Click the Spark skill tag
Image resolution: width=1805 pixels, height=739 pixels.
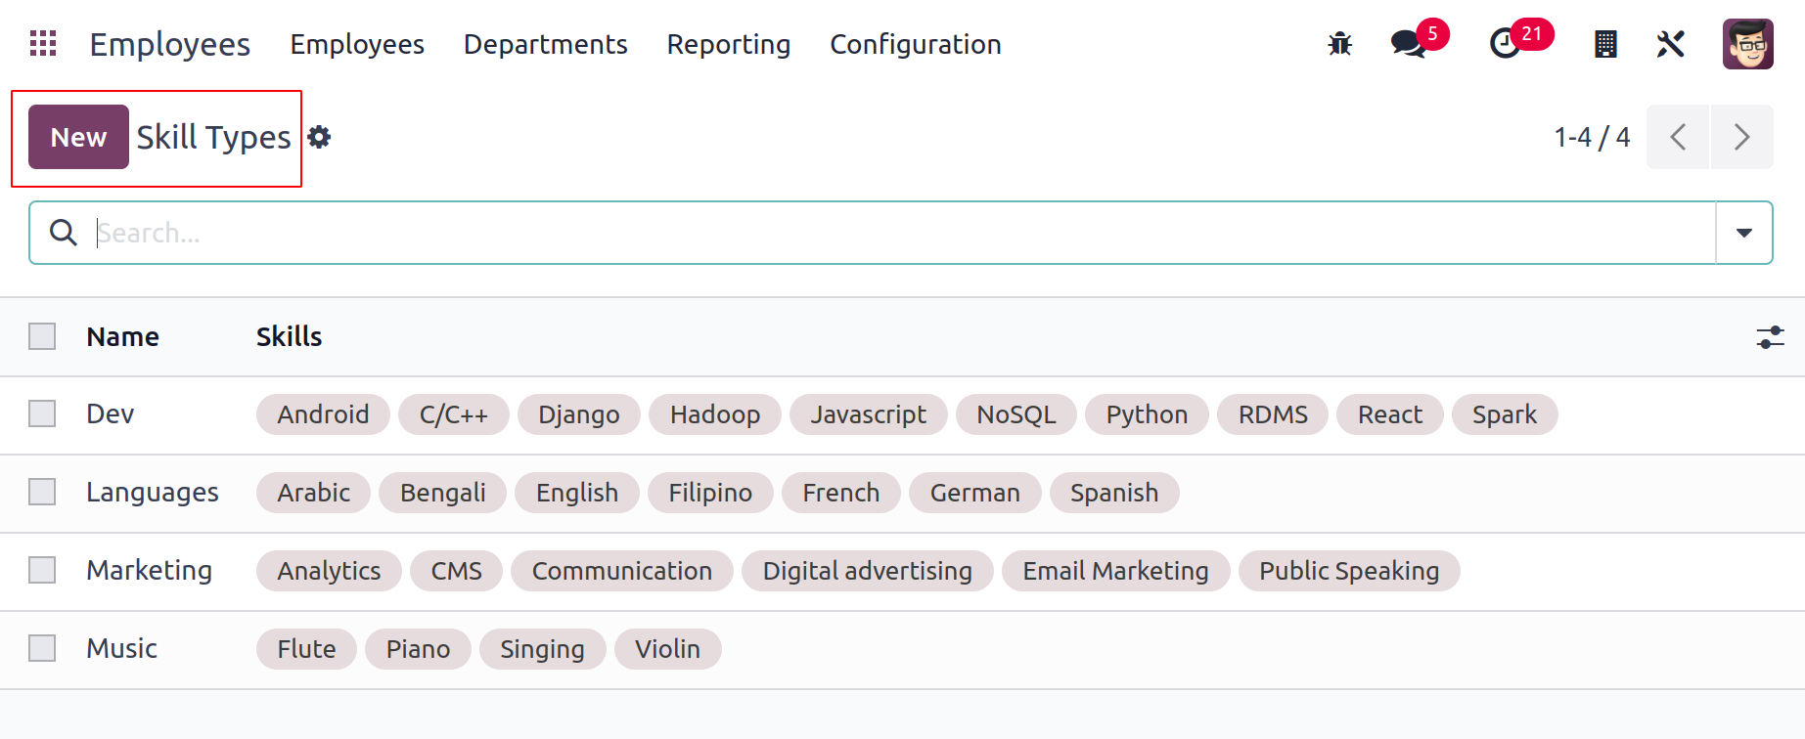(x=1505, y=414)
